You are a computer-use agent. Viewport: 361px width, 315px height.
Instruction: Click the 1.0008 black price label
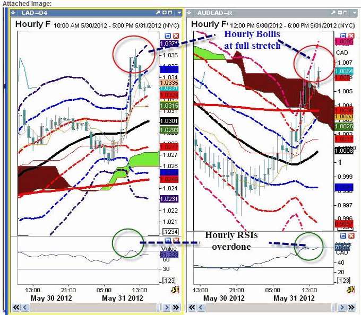click(x=344, y=151)
